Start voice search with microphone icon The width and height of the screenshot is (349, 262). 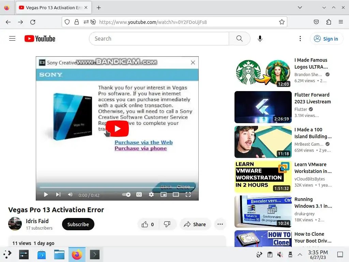pos(260,39)
